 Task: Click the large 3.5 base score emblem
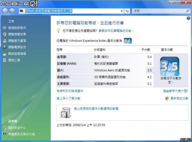pos(169,66)
